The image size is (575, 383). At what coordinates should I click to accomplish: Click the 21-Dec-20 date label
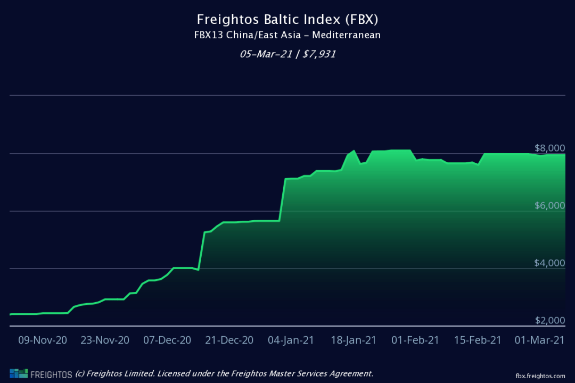[x=229, y=340]
